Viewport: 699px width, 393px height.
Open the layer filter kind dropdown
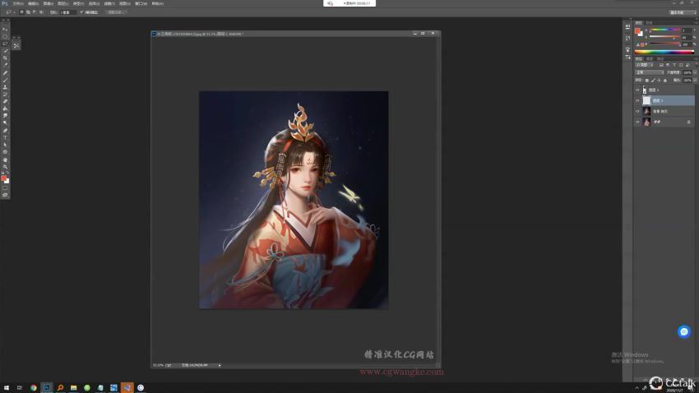coord(645,65)
